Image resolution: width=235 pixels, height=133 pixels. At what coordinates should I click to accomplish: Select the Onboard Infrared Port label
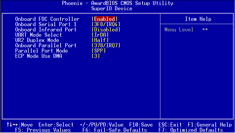[x=46, y=30]
